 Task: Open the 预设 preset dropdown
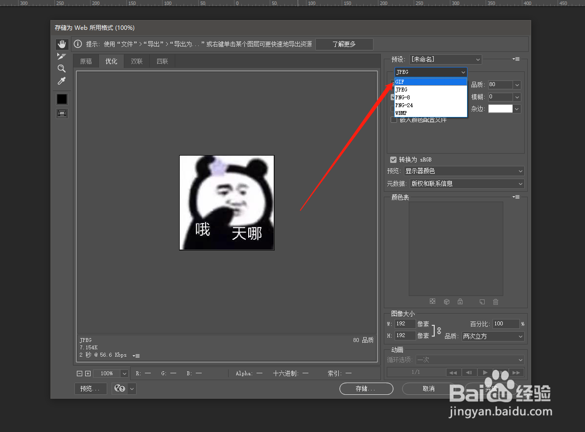tap(445, 59)
